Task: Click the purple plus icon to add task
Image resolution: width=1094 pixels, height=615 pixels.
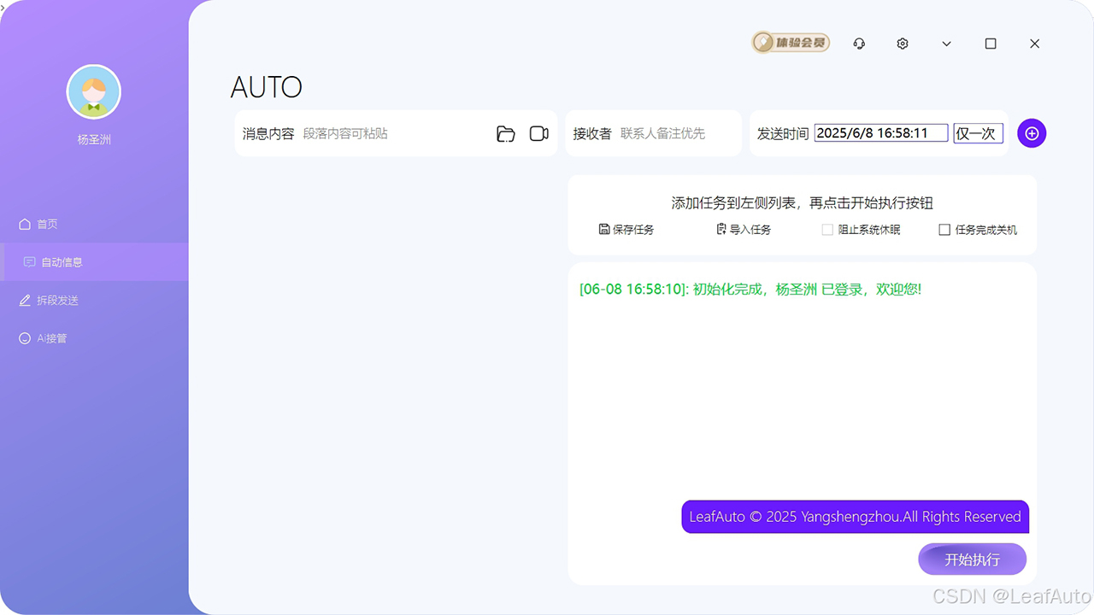Action: [x=1031, y=133]
